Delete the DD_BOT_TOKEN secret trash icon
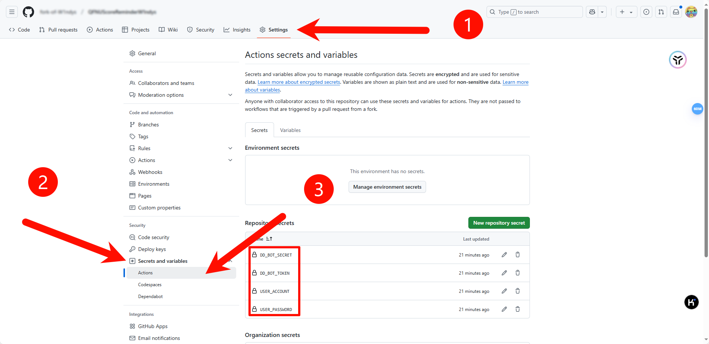Image resolution: width=709 pixels, height=344 pixels. (x=518, y=273)
